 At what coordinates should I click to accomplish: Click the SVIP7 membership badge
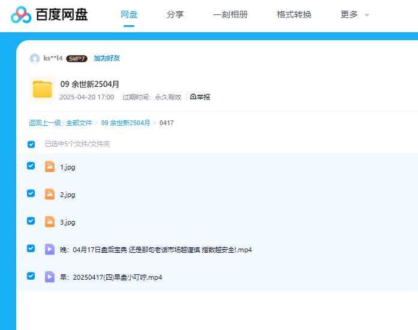tap(77, 59)
